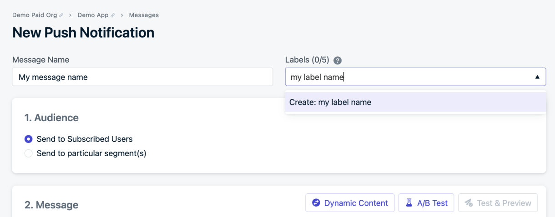Go to Messages in the breadcrumb
555x217 pixels.
[x=144, y=15]
